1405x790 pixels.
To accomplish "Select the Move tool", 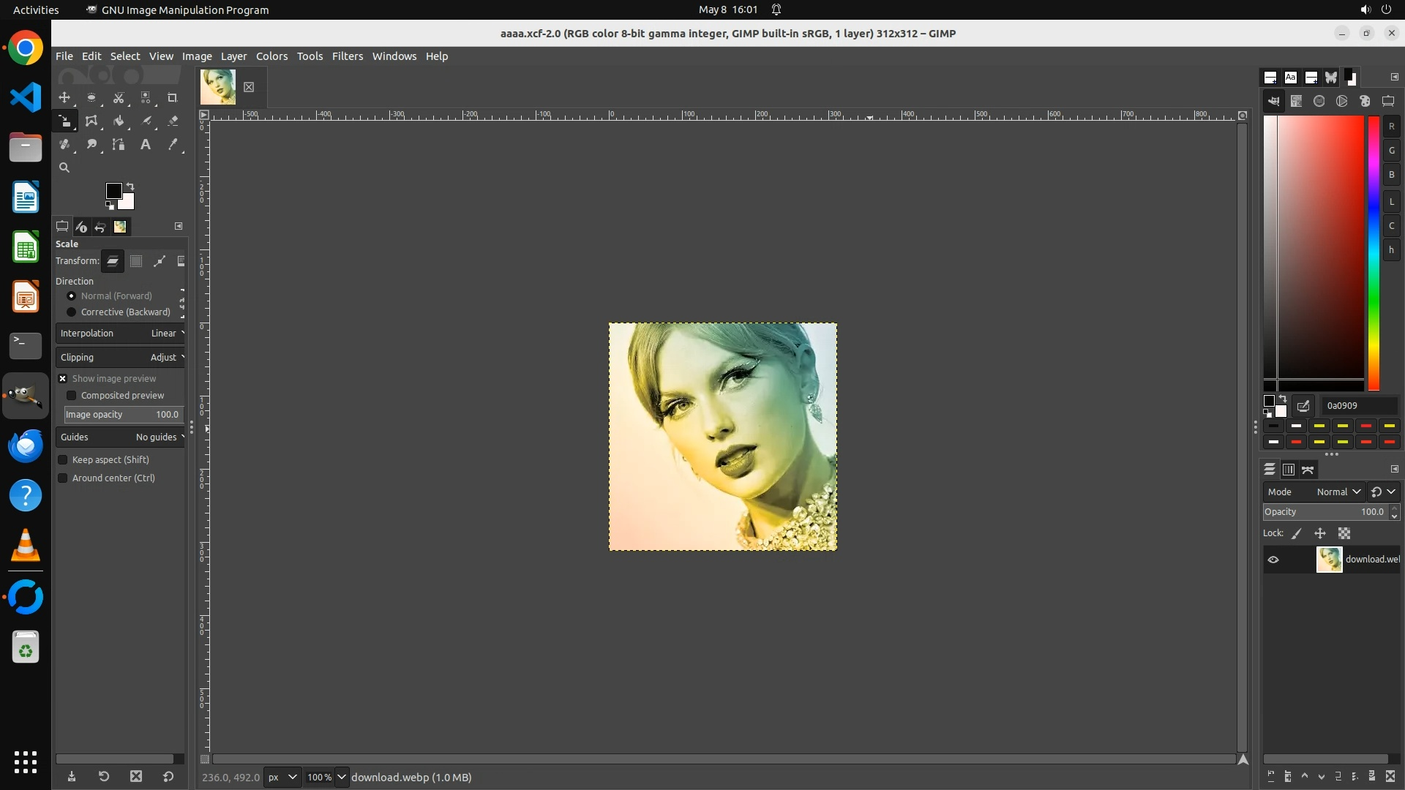I will (x=64, y=97).
